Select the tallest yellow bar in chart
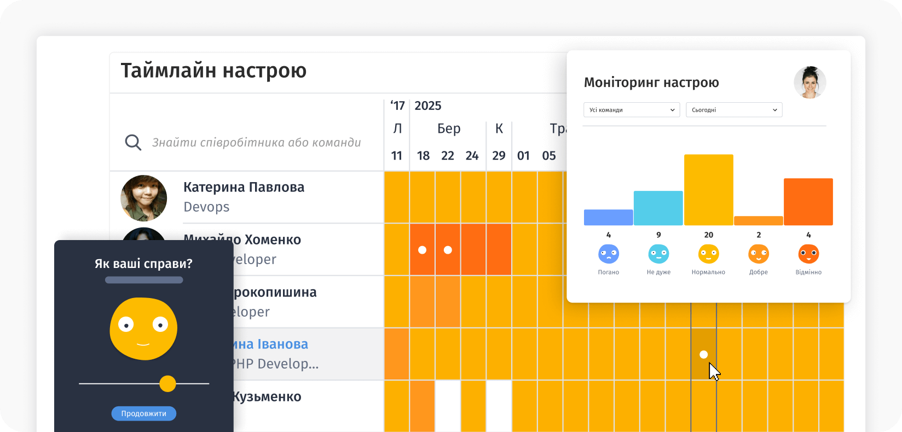Viewport: 902px width, 432px height. click(708, 190)
